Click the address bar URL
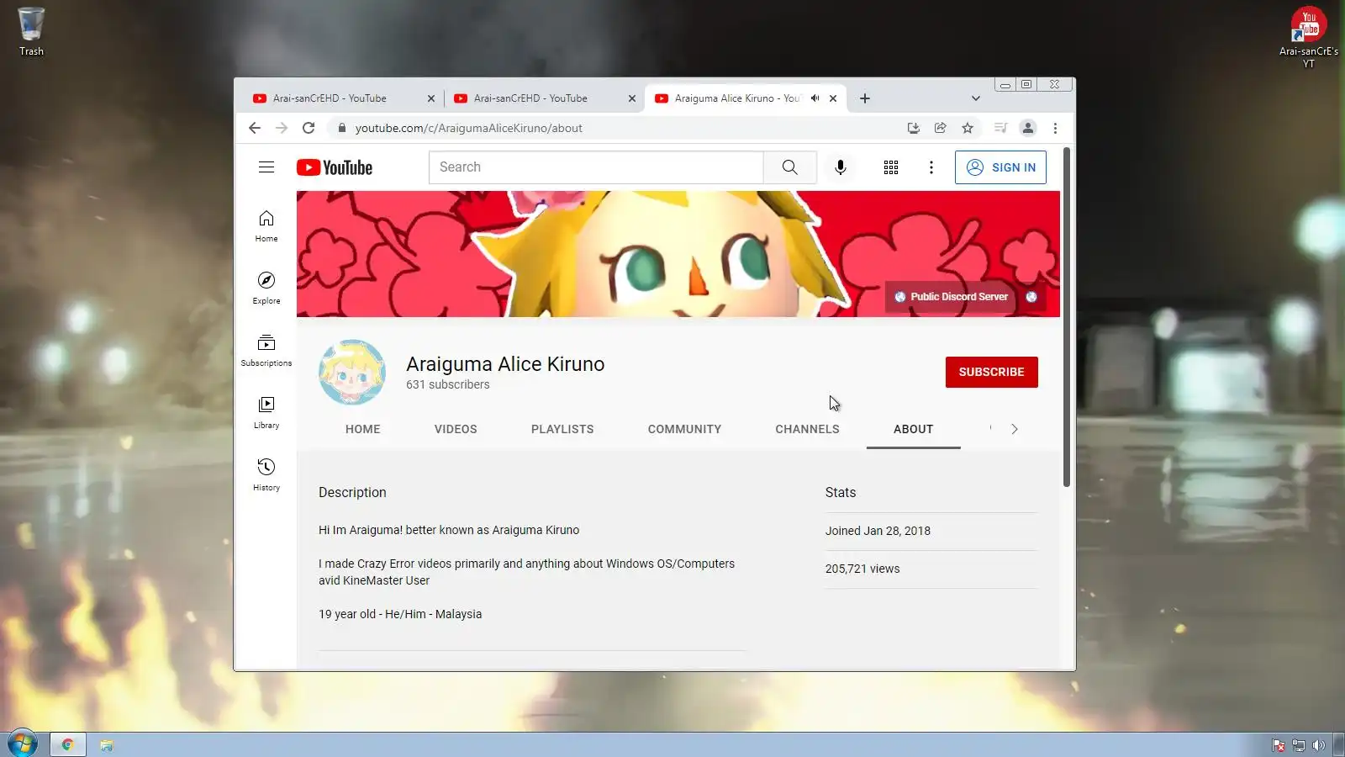This screenshot has width=1345, height=757. pyautogui.click(x=469, y=128)
